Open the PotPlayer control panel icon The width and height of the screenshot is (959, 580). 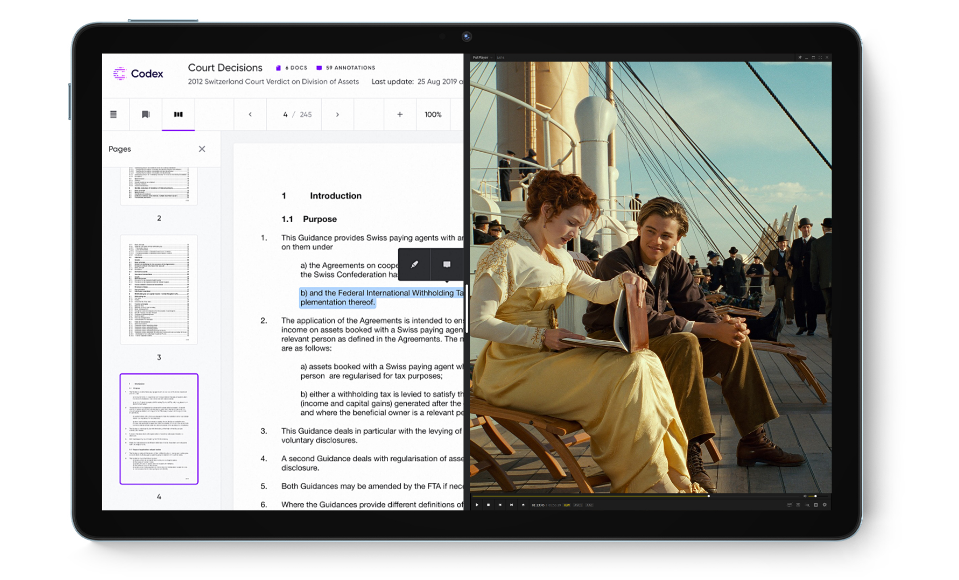(x=816, y=505)
